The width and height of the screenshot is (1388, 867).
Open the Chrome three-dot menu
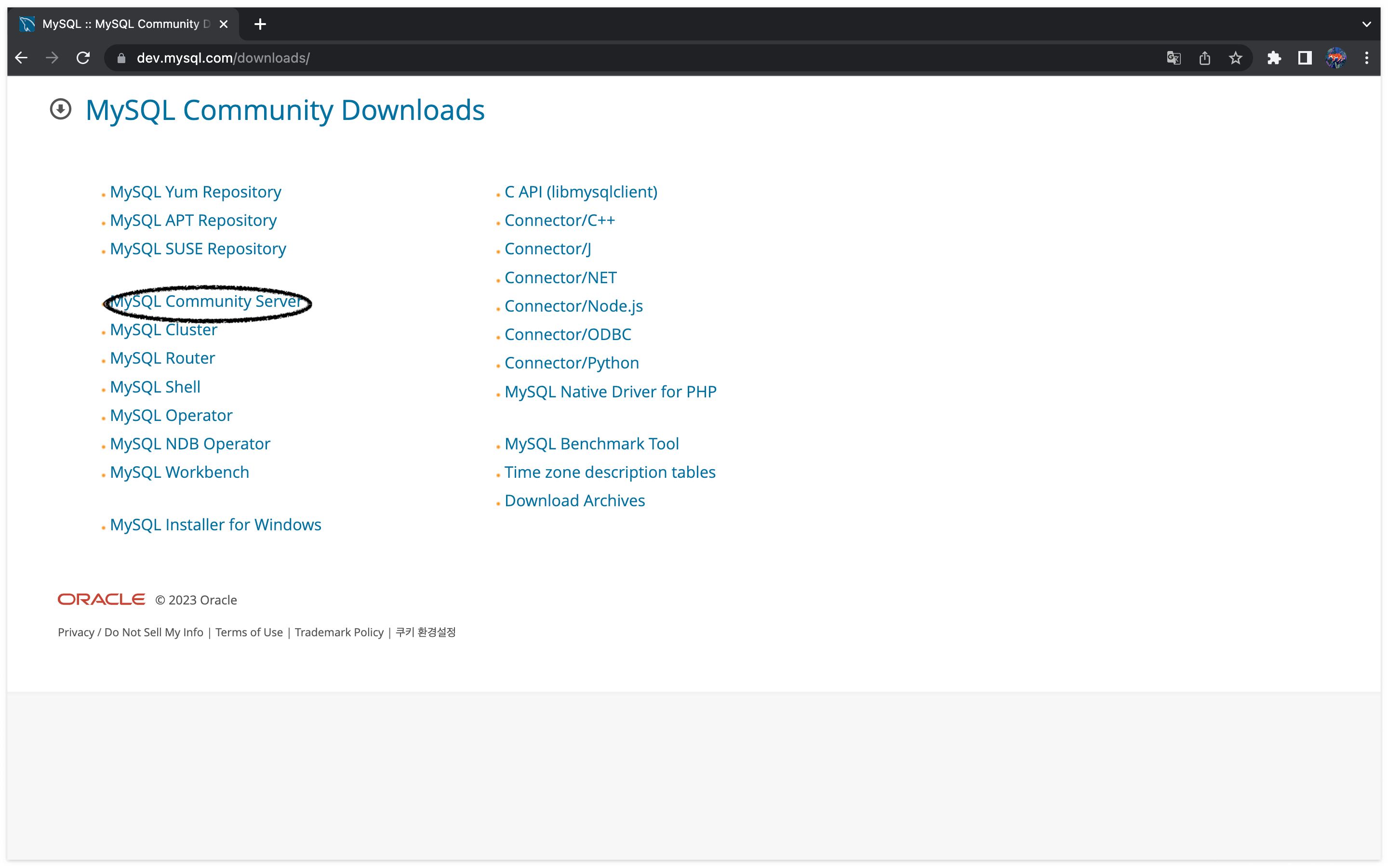click(x=1367, y=58)
